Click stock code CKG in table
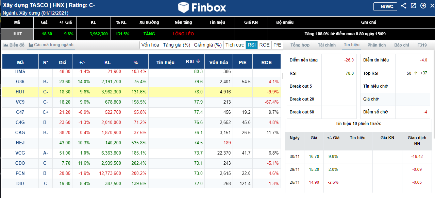The height and width of the screenshot is (198, 435). (x=20, y=132)
